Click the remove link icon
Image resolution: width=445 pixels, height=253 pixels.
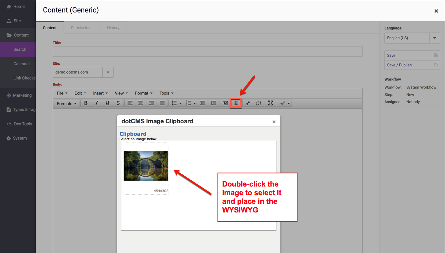(x=259, y=103)
